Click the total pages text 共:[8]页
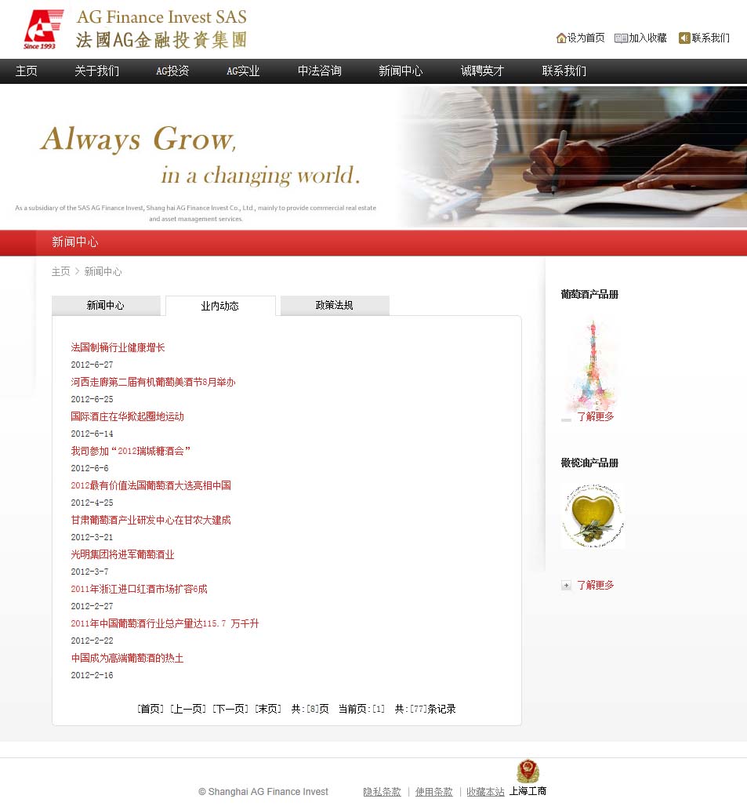747x806 pixels. (310, 709)
